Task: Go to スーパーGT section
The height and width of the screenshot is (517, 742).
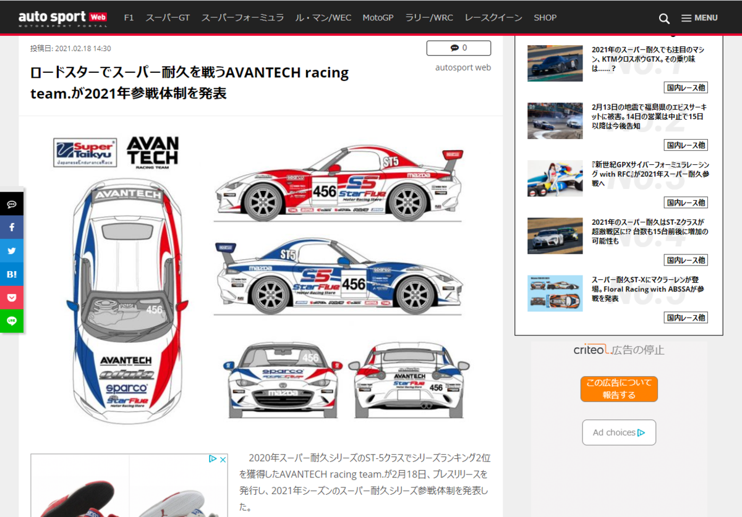Action: pos(168,18)
